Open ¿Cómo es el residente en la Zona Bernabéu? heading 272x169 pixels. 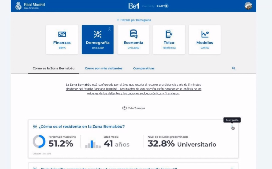click(82, 126)
